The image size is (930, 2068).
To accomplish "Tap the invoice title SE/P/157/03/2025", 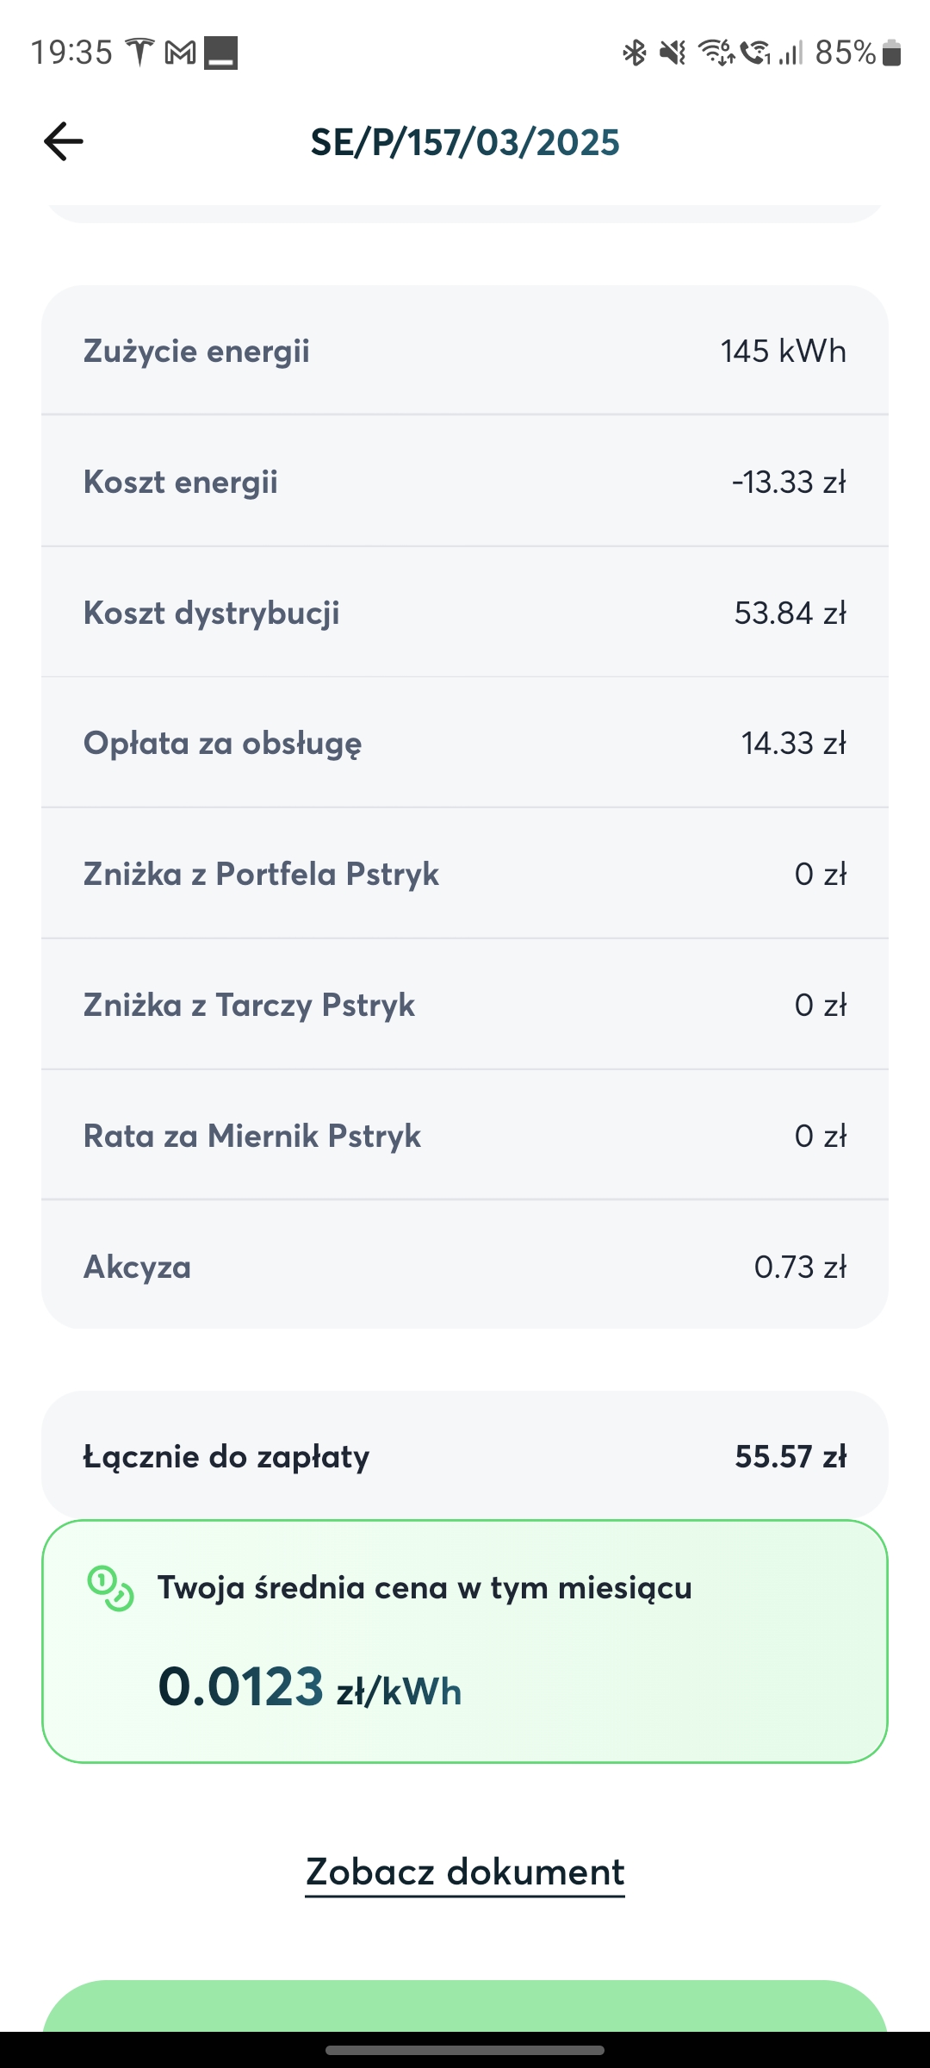I will click(465, 142).
